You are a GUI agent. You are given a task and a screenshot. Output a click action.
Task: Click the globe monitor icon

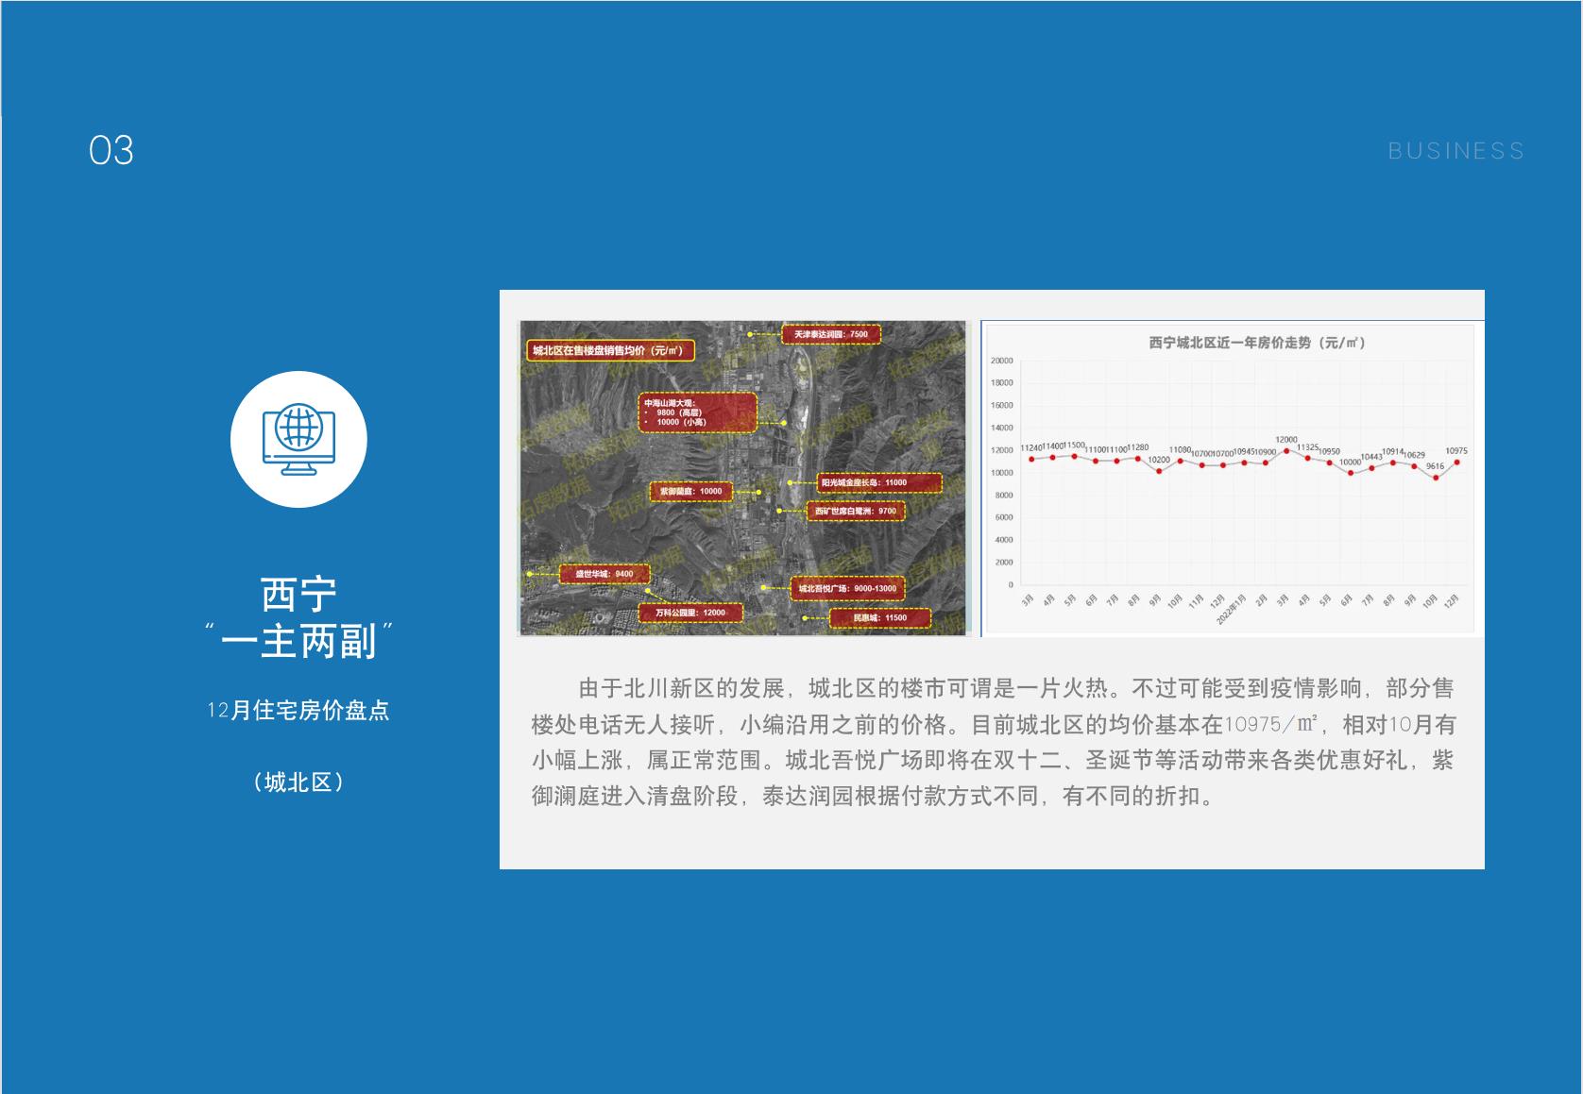click(x=298, y=440)
